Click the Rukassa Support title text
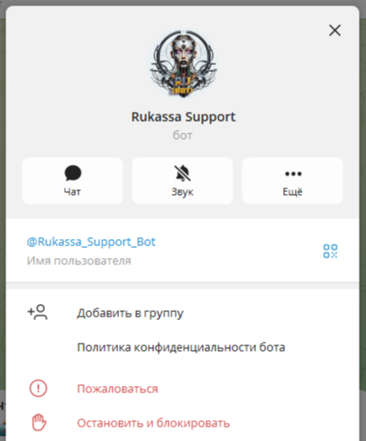Image resolution: width=366 pixels, height=441 pixels. [x=183, y=117]
